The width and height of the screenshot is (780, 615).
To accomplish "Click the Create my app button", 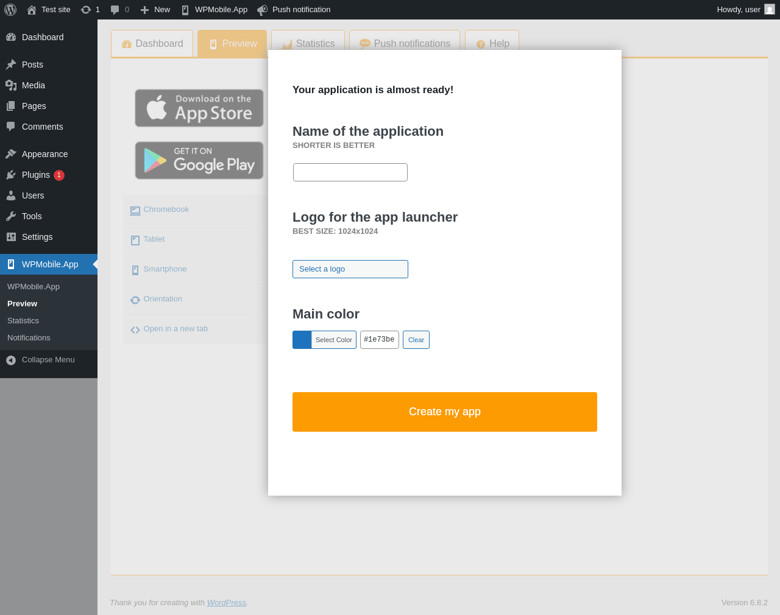I will (x=445, y=412).
